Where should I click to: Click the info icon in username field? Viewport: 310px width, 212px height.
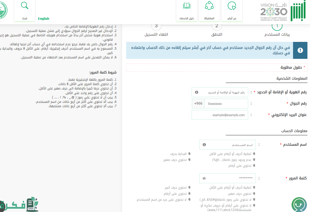point(204,145)
